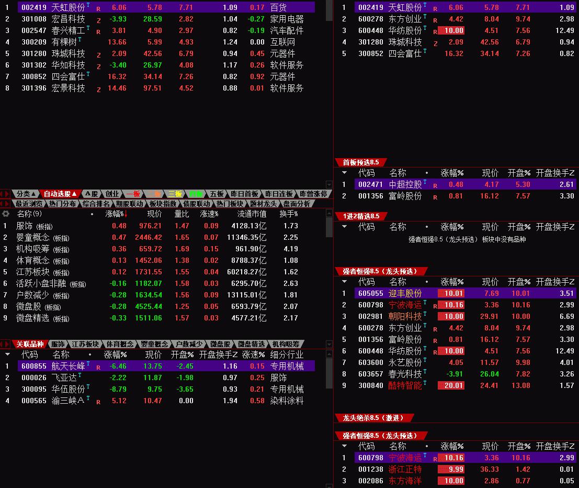This screenshot has width=579, height=488.
Task: Select the yellow 三板 tab
Action: click(x=175, y=194)
